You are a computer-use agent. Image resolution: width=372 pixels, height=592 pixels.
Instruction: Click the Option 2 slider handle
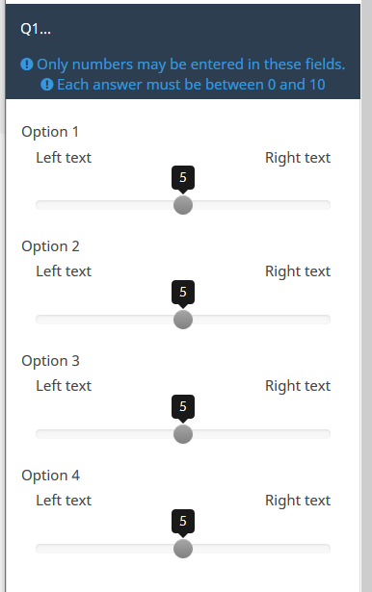click(183, 320)
